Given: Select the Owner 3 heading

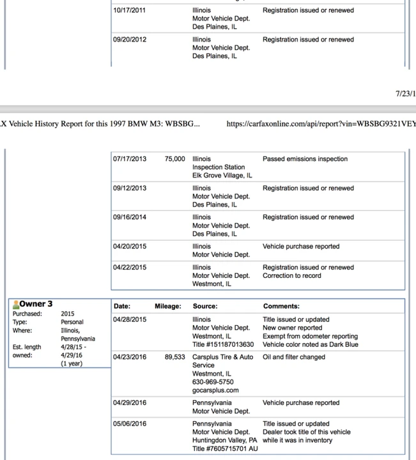Looking at the screenshot, I should tap(36, 303).
